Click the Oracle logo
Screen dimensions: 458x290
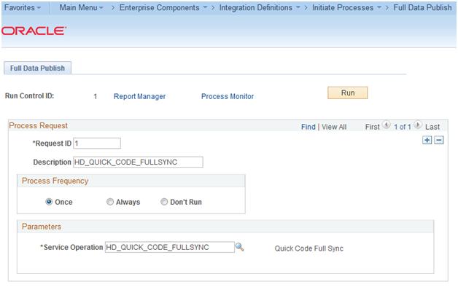[34, 31]
